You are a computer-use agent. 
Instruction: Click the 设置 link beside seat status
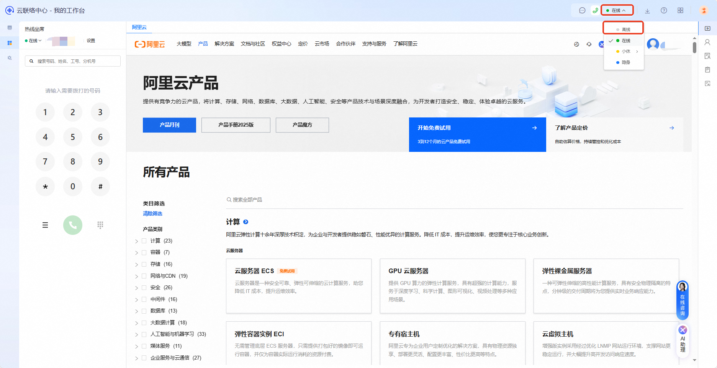(x=91, y=41)
